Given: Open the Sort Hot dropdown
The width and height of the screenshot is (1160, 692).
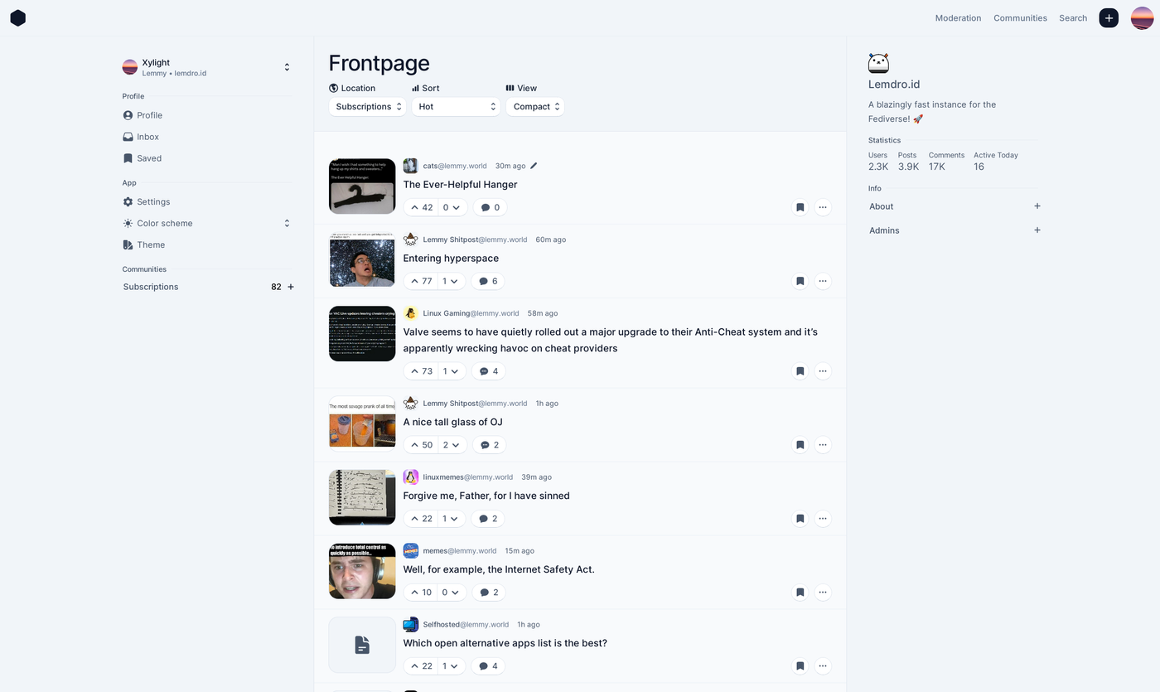Looking at the screenshot, I should [456, 107].
